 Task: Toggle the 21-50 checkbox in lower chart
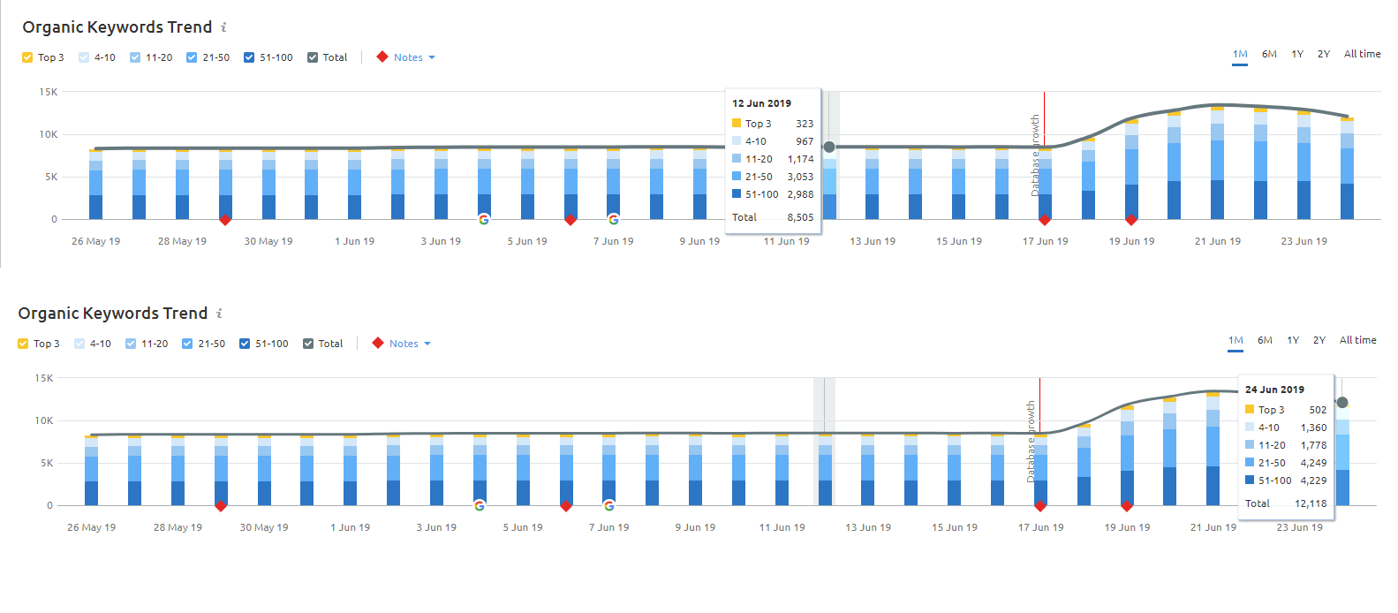coord(187,344)
